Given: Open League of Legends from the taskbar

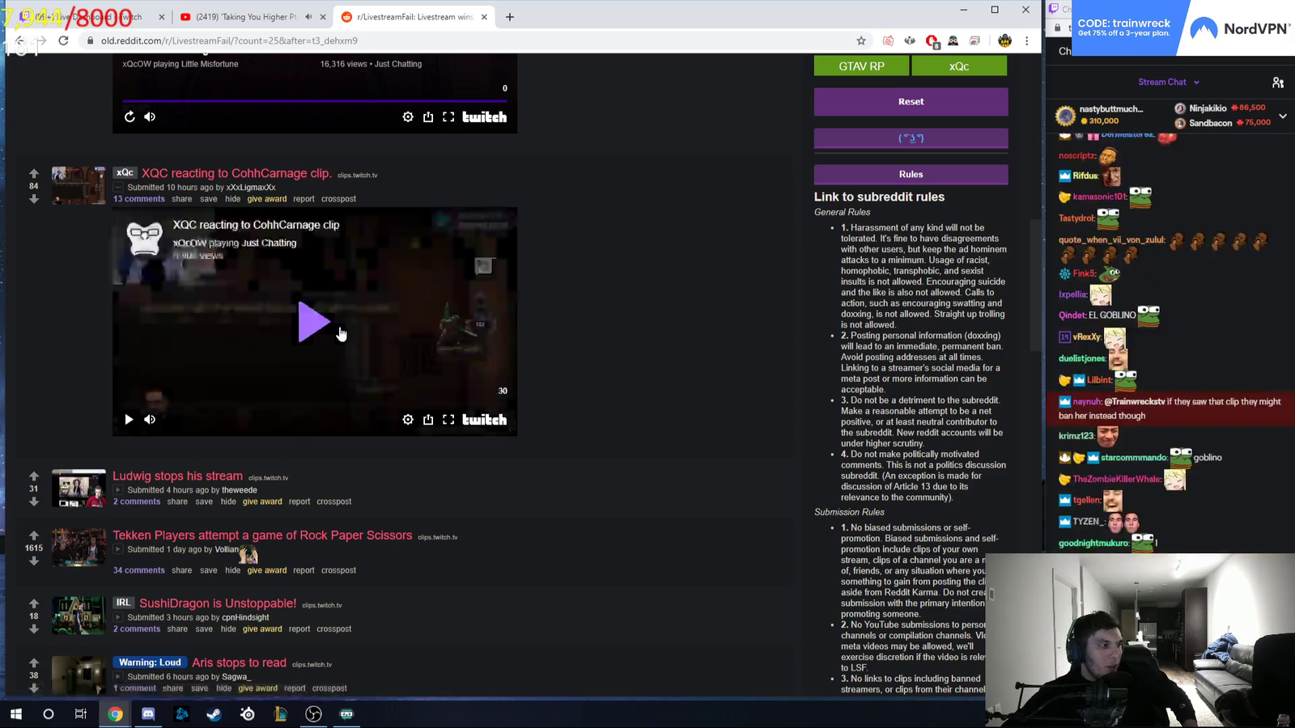Looking at the screenshot, I should pyautogui.click(x=280, y=713).
